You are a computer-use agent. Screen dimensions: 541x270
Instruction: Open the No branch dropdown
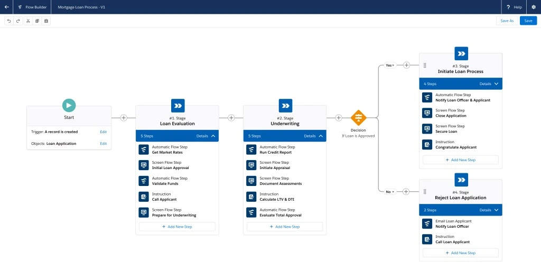click(x=389, y=192)
